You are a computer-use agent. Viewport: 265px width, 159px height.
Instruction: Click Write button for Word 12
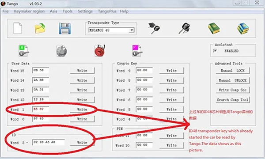click(82, 100)
